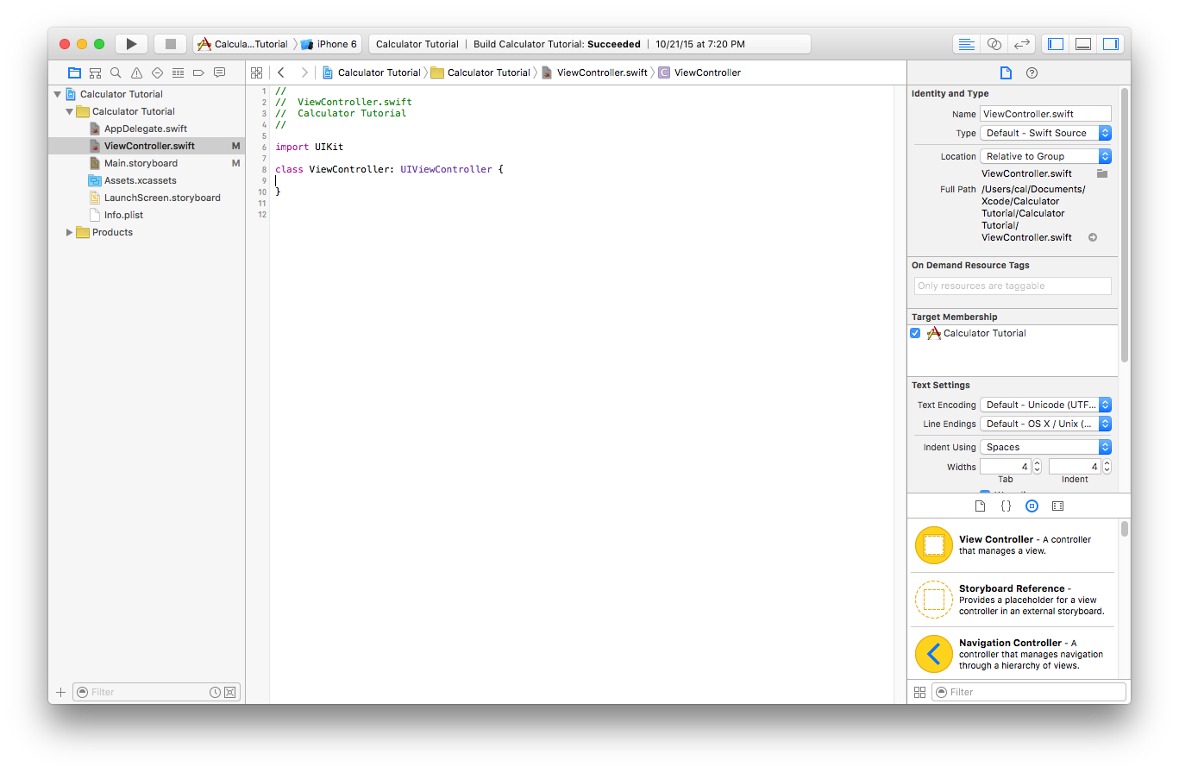Show the File Template library
The image size is (1179, 773).
click(x=980, y=506)
